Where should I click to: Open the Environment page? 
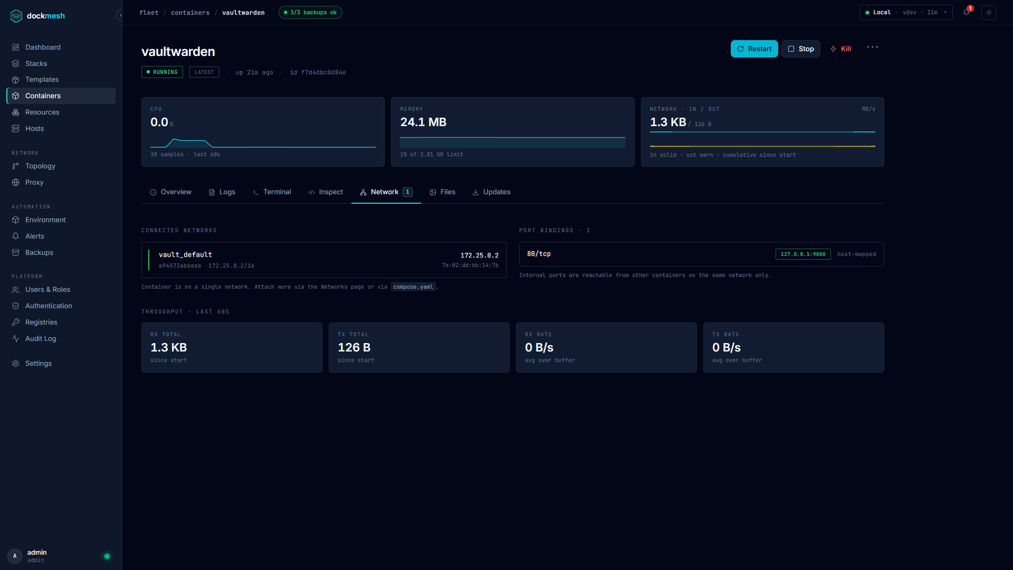pos(61,220)
